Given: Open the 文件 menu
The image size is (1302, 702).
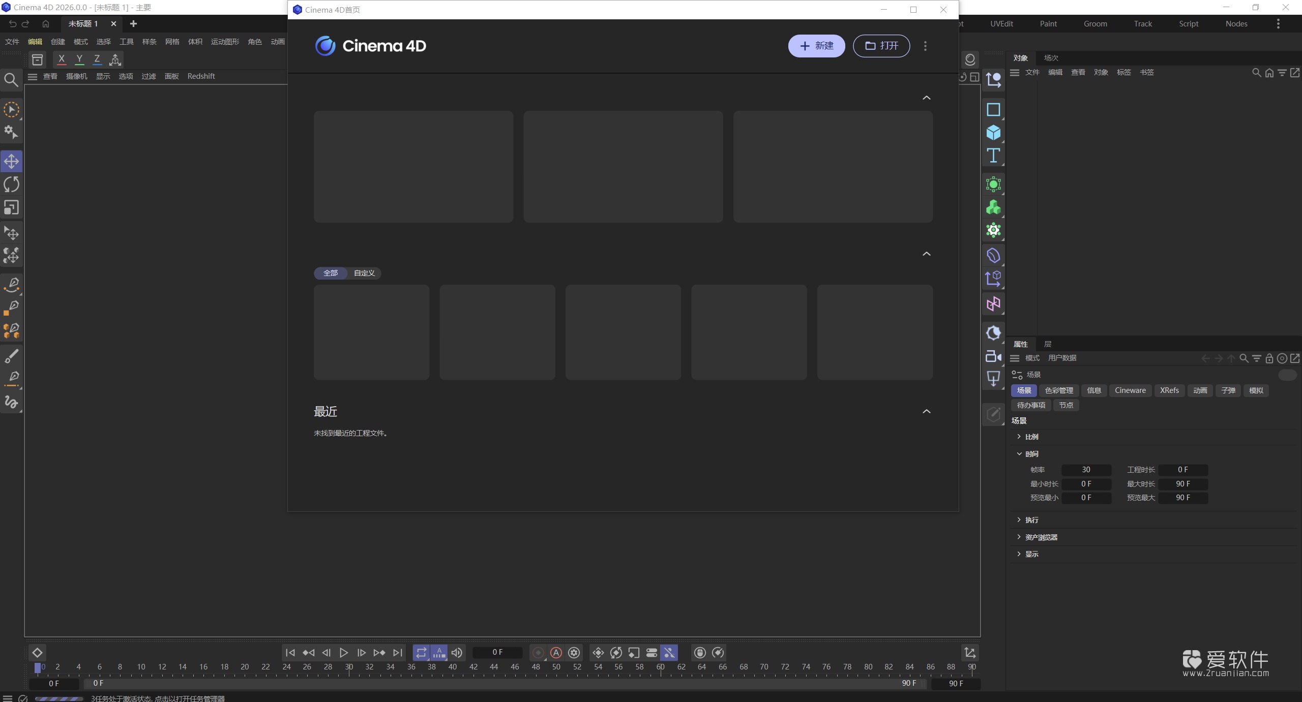Looking at the screenshot, I should [11, 42].
